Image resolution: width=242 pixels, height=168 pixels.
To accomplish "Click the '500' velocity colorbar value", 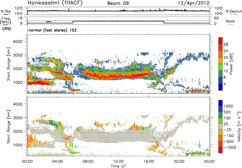I will (x=227, y=112).
